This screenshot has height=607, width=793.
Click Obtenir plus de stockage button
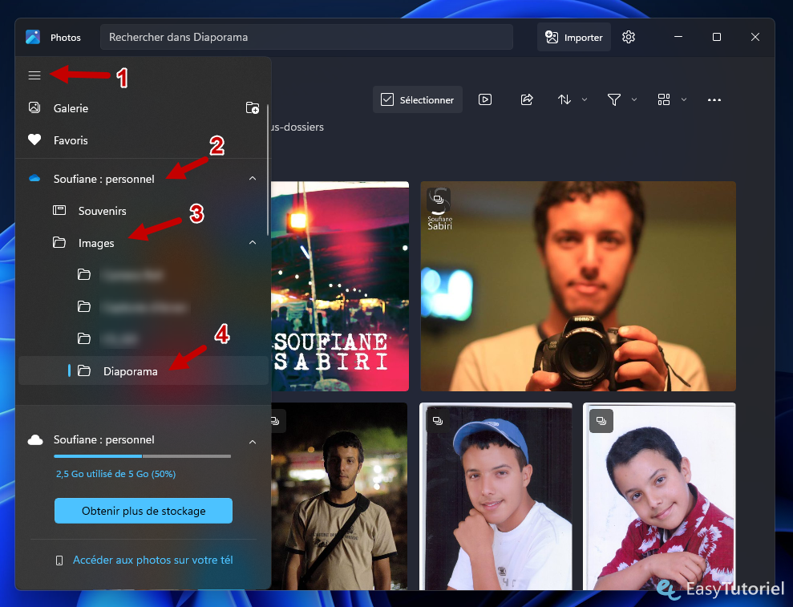tap(143, 511)
